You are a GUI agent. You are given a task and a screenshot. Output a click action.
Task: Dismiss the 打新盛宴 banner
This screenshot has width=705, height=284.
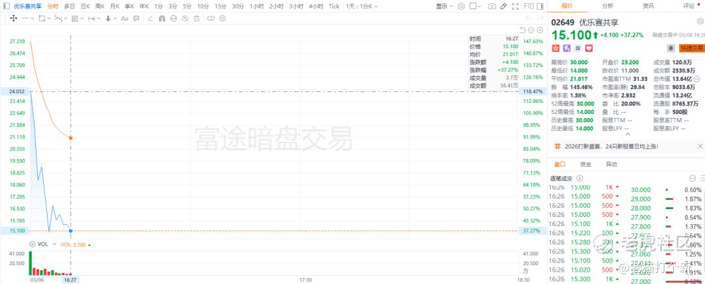700,147
